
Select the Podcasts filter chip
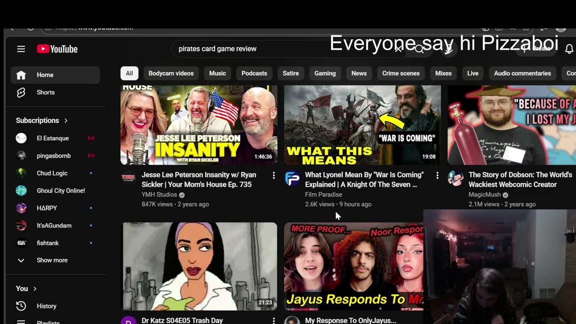coord(254,73)
